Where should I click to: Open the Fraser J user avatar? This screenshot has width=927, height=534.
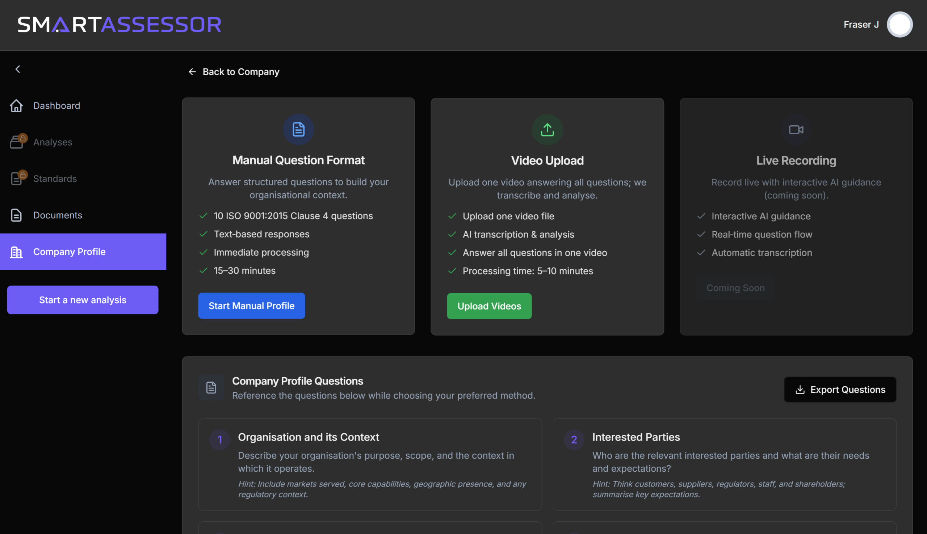tap(899, 25)
